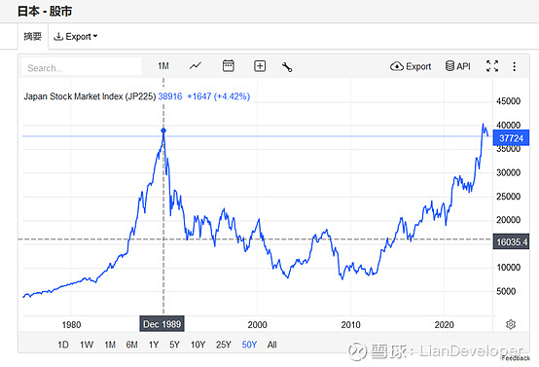
Task: Open the chart type line icon
Action: 196,65
